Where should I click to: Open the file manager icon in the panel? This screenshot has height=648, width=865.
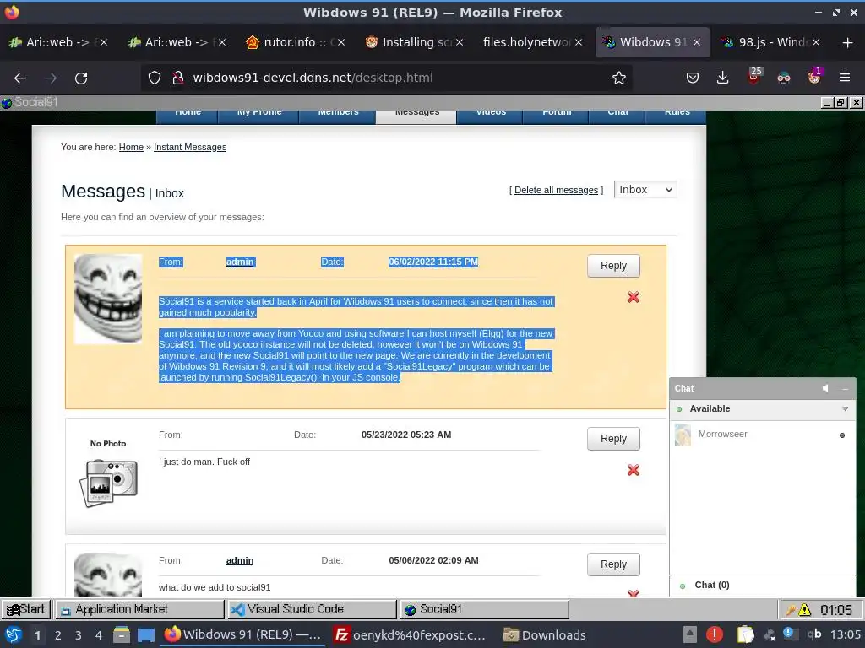click(122, 634)
